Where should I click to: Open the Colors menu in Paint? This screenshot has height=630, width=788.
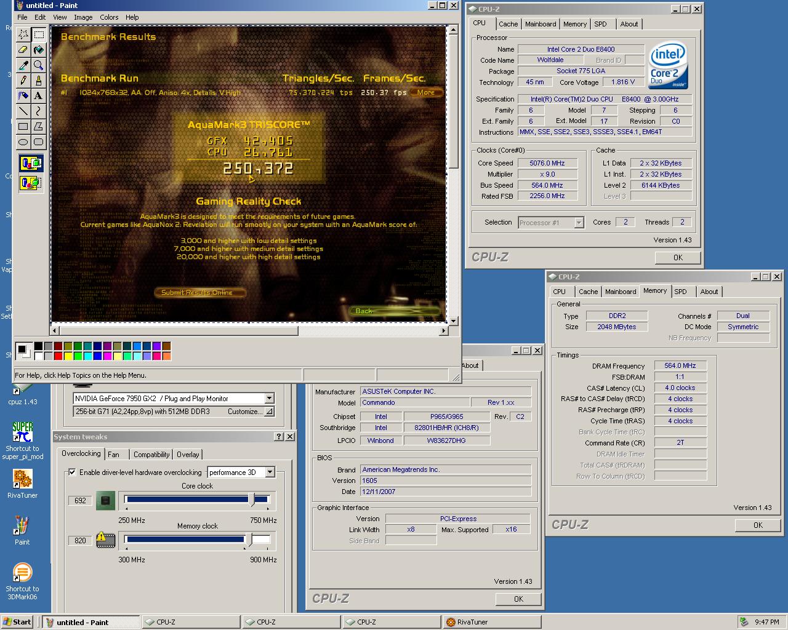point(109,17)
